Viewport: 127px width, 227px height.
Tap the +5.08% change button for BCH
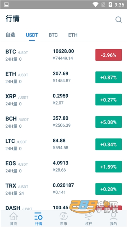click(109, 122)
